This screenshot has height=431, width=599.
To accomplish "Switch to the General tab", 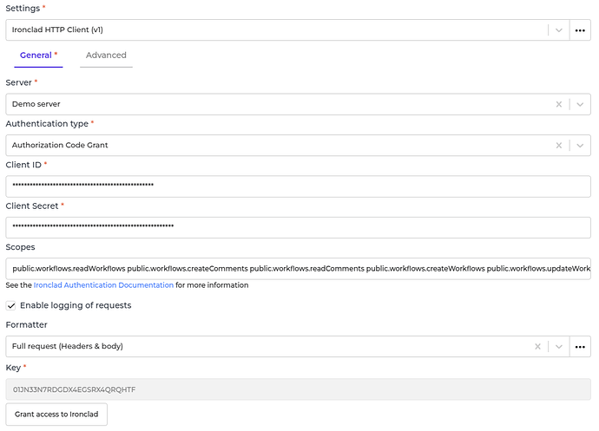I will tap(36, 56).
